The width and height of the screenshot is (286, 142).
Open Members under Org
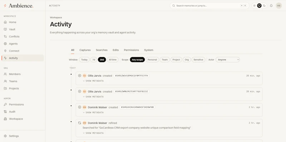(23, 74)
